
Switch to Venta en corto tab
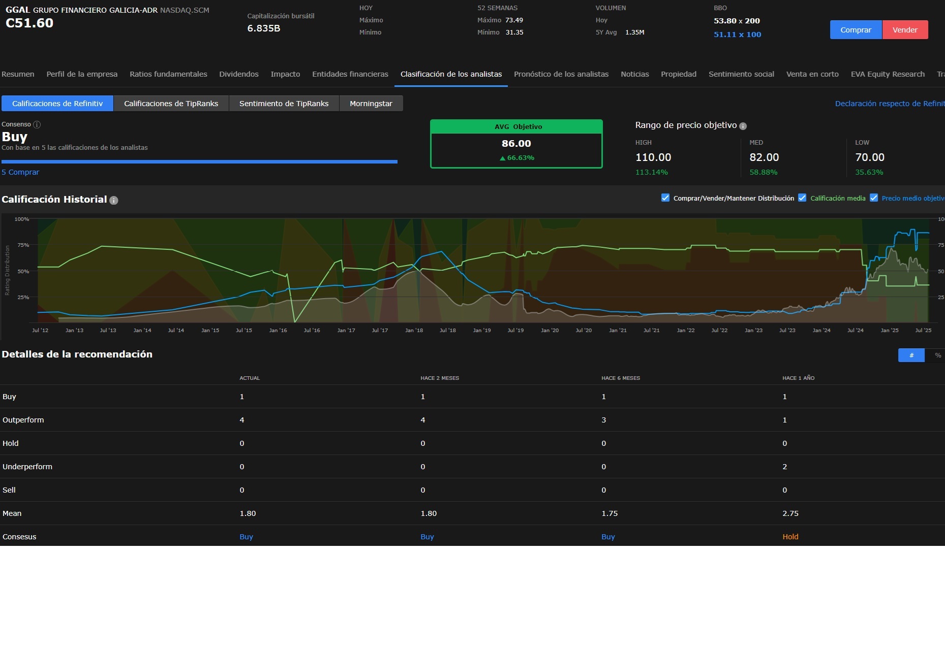[812, 74]
